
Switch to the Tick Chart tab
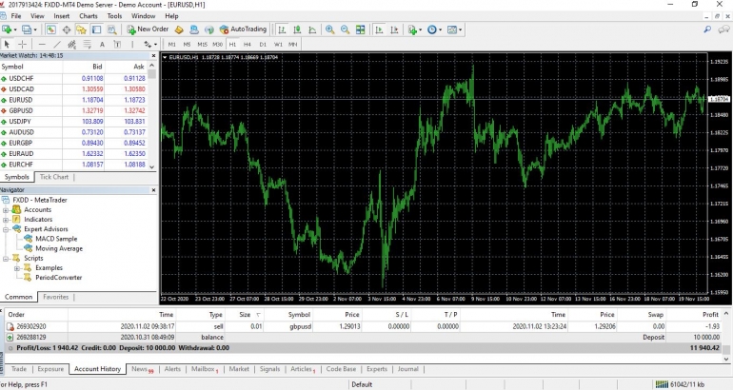click(54, 177)
